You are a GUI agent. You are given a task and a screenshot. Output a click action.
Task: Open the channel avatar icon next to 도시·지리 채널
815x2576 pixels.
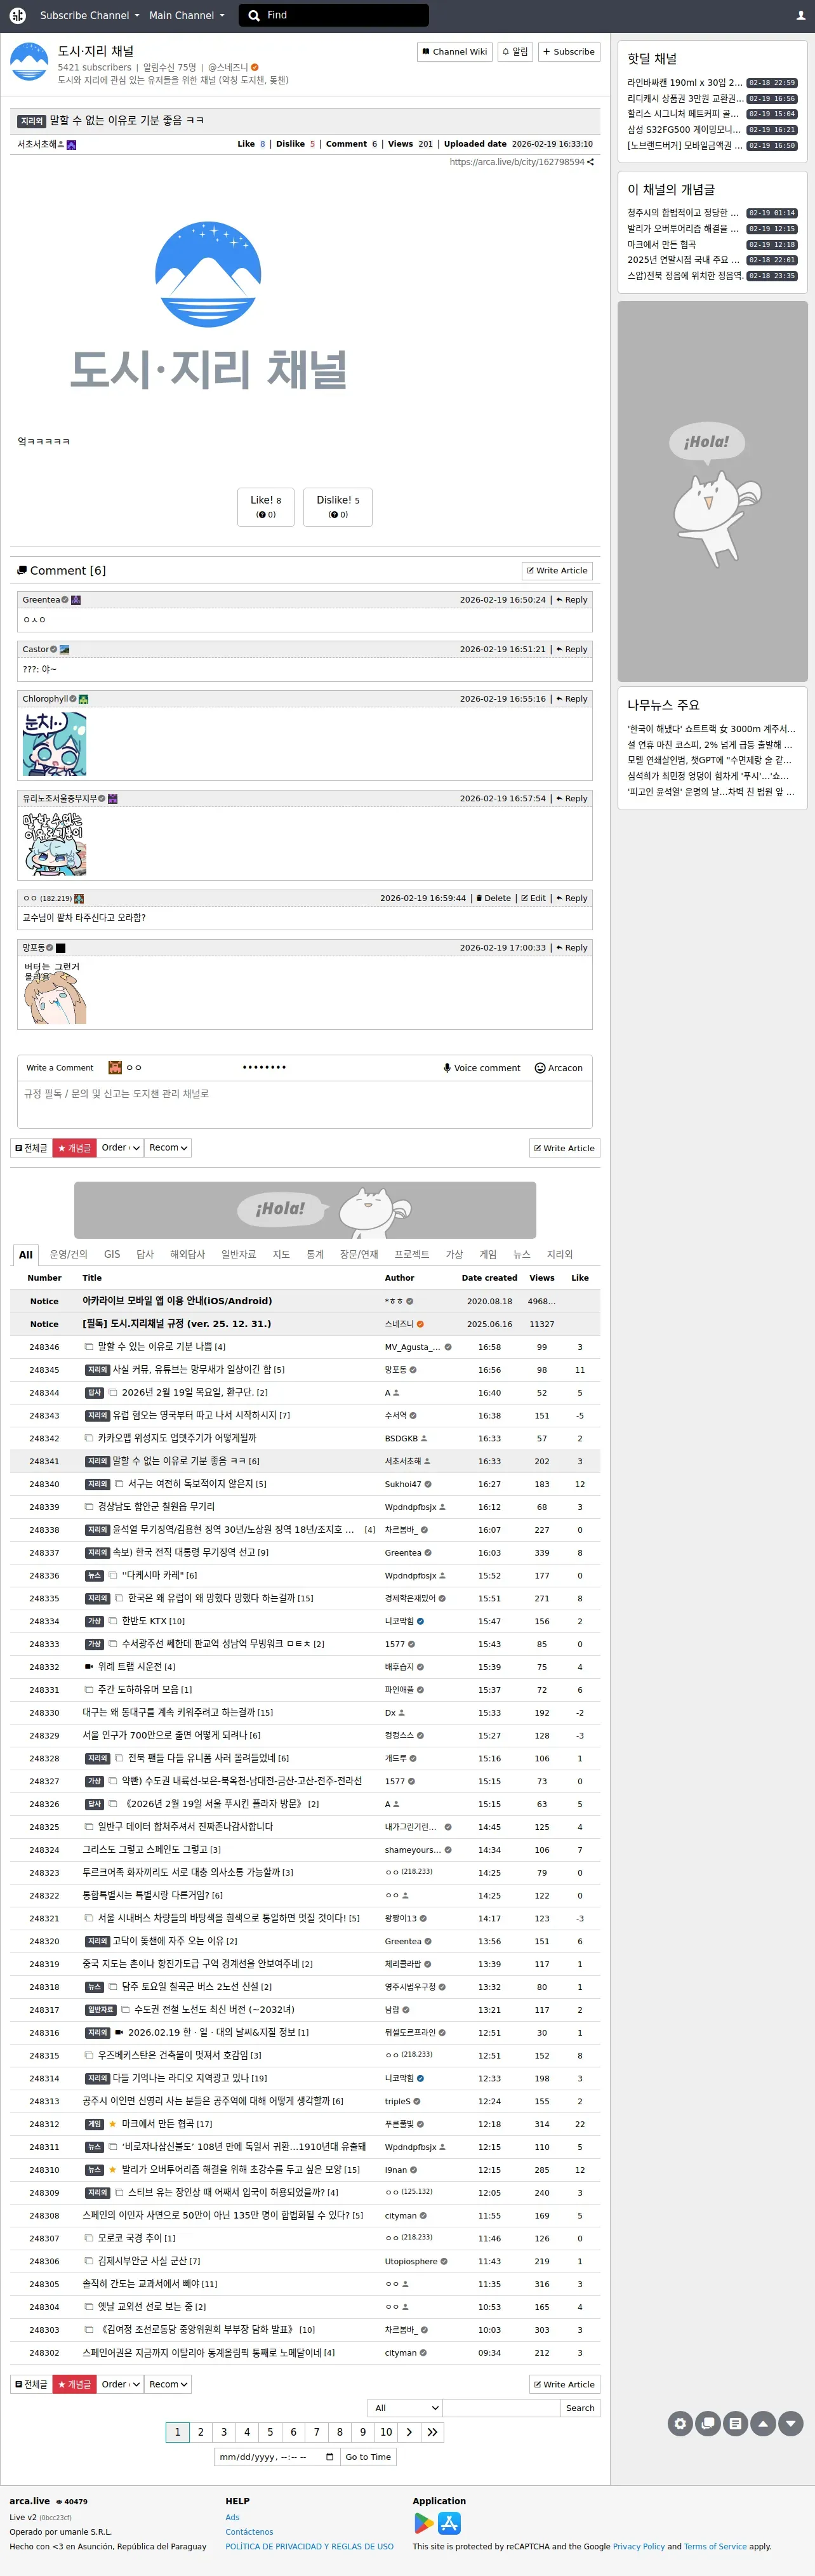(29, 62)
